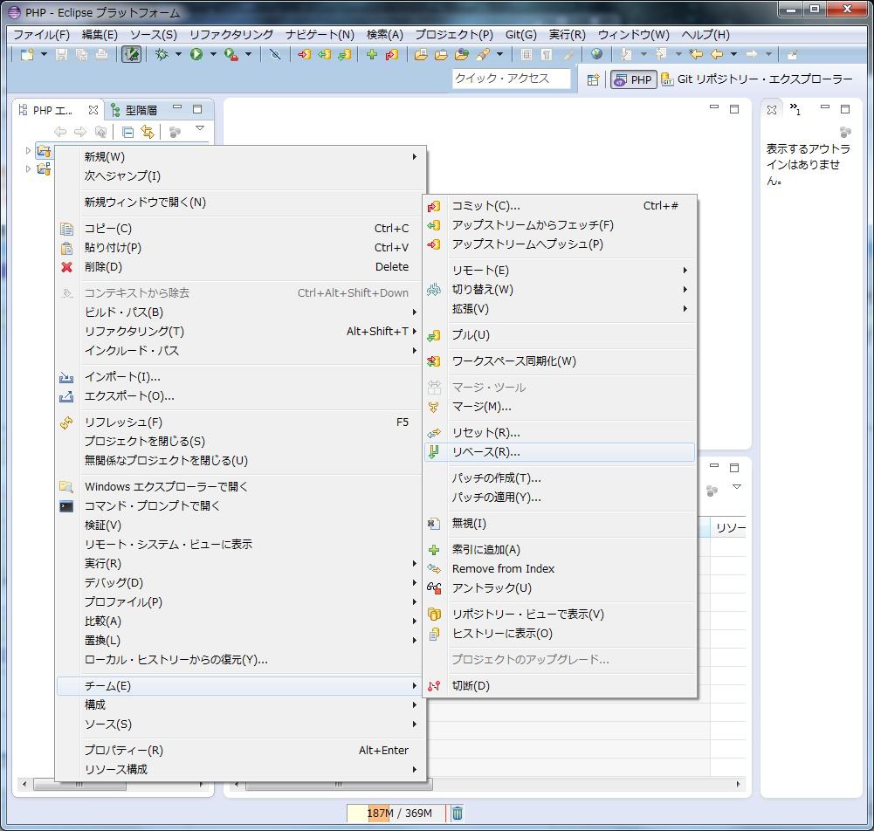Click the Last Edit Location toolbar icon

click(696, 55)
